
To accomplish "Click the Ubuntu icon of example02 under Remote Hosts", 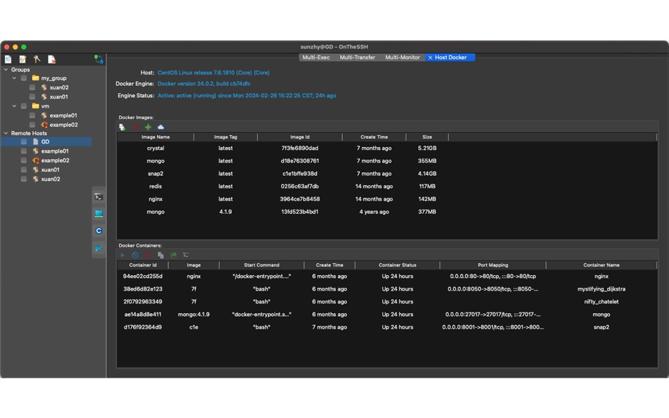I will click(x=36, y=160).
